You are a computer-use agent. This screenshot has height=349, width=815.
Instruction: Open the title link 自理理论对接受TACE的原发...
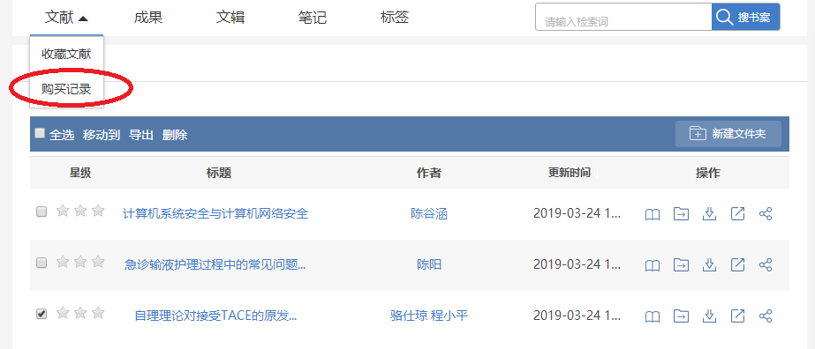(x=215, y=316)
